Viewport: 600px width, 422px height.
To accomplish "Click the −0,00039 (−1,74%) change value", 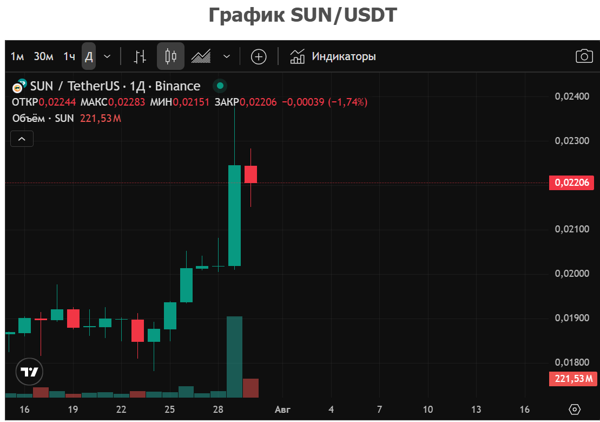I will (x=325, y=102).
